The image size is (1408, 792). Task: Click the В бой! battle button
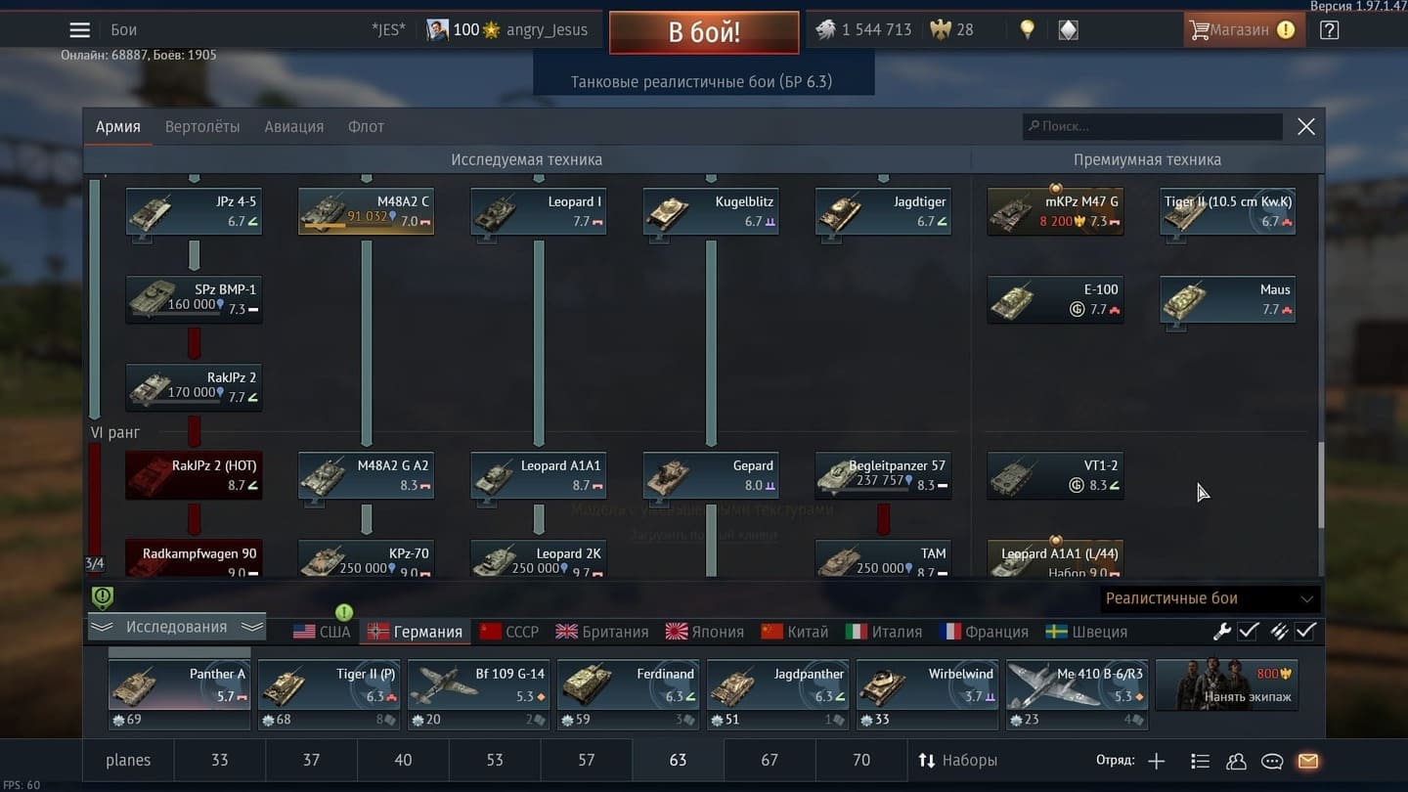tap(704, 32)
